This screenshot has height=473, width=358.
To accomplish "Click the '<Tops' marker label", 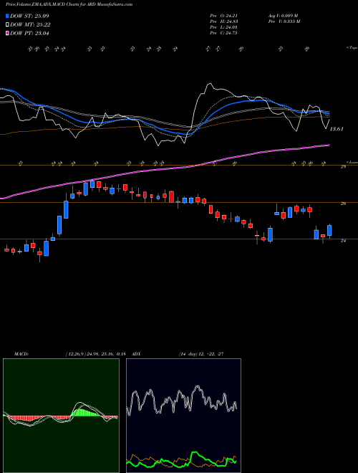I will pyautogui.click(x=352, y=48).
